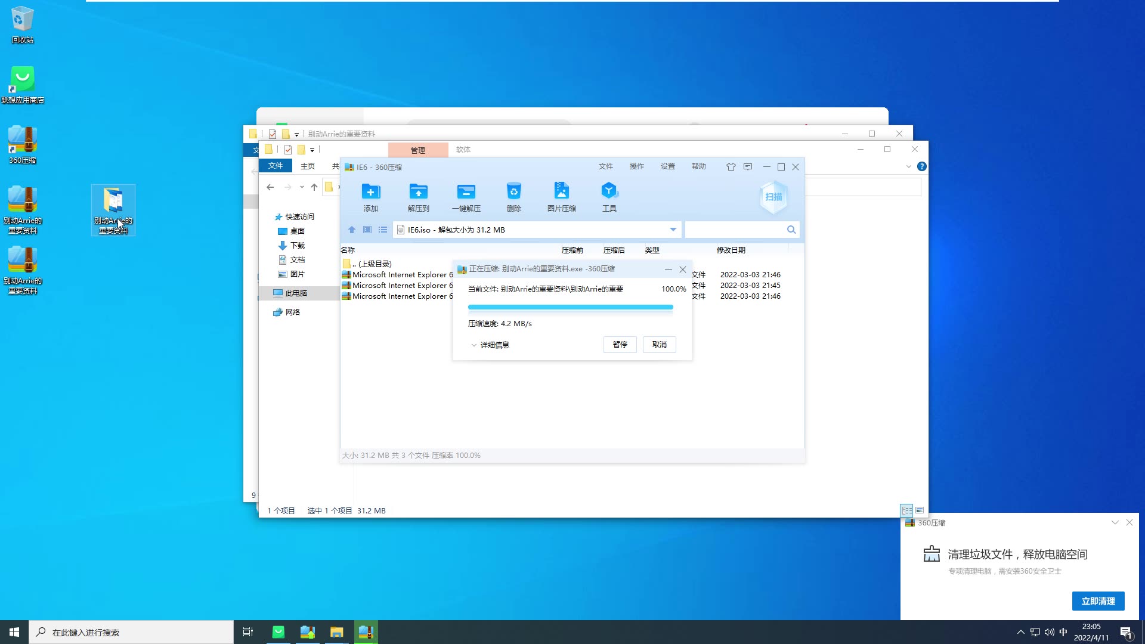1145x644 pixels.
Task: Click the compression progress bar
Action: (571, 307)
